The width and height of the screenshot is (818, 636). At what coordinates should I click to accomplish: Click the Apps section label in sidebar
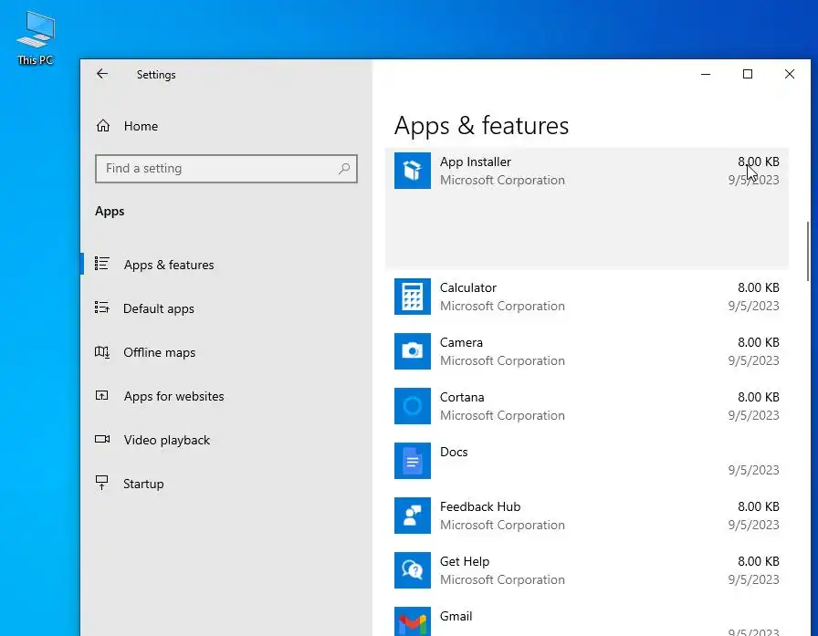tap(110, 211)
